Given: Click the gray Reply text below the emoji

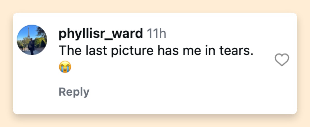Looking at the screenshot, I should [74, 92].
